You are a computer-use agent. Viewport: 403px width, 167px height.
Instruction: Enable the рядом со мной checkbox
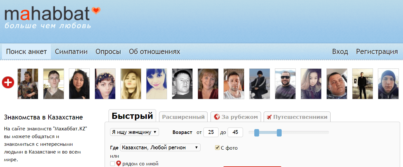coord(112,164)
